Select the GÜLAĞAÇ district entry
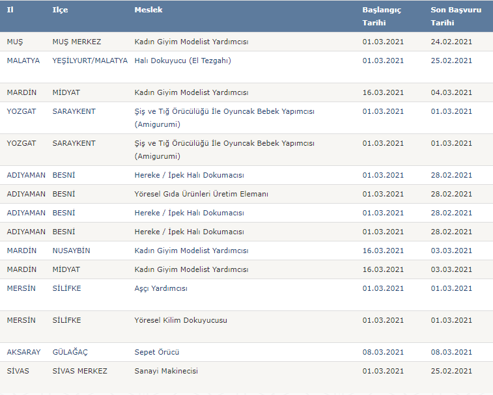The width and height of the screenshot is (493, 395). click(70, 352)
